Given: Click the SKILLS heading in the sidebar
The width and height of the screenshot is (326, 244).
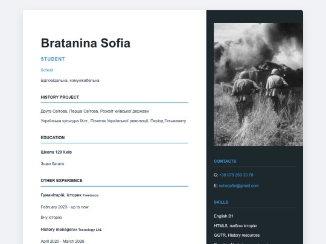Looking at the screenshot, I should coord(221,202).
